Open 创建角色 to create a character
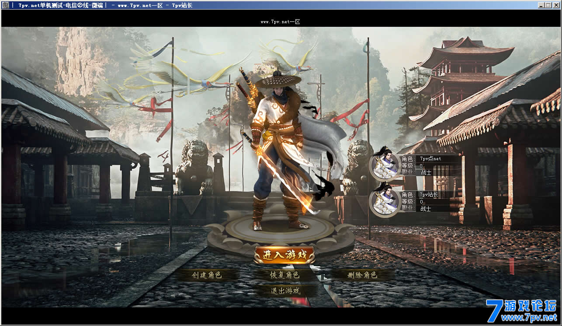Image resolution: width=562 pixels, height=326 pixels. [x=207, y=275]
